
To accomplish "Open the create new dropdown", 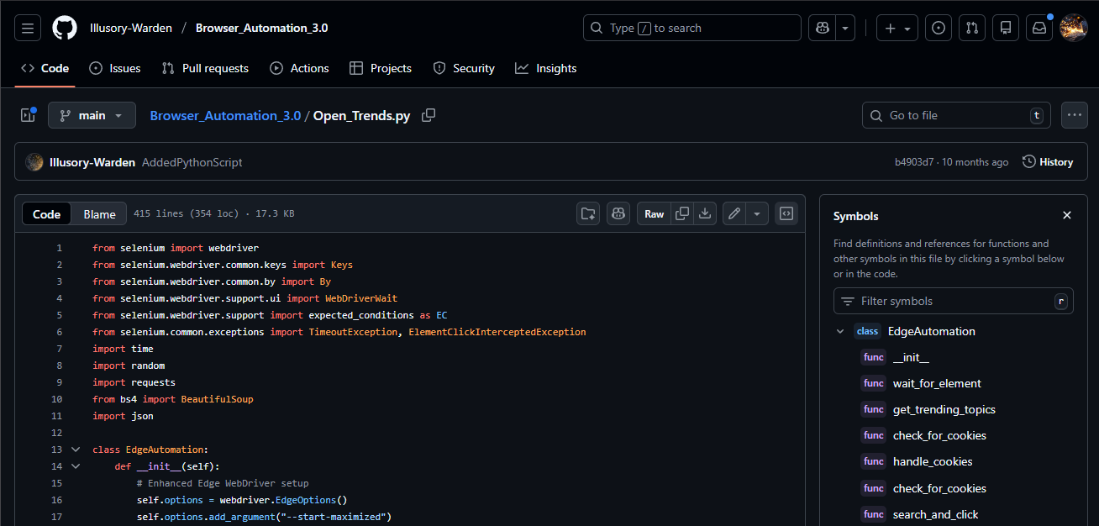I will [x=897, y=28].
